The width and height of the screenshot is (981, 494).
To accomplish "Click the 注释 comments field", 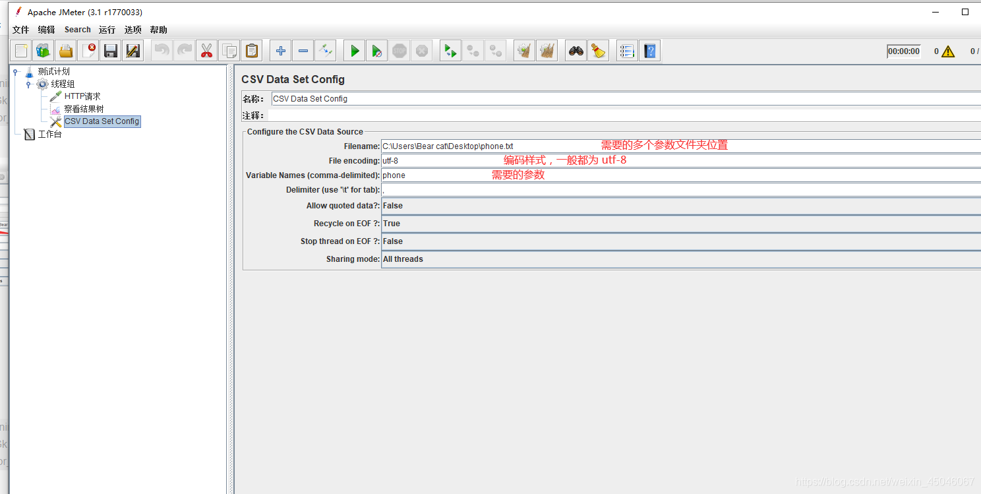I will tap(624, 115).
